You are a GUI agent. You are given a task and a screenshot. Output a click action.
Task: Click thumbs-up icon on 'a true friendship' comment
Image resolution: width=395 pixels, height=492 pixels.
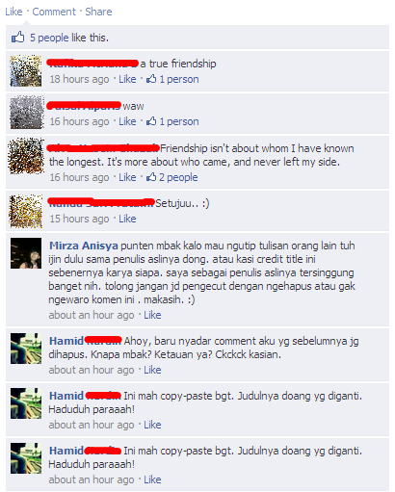coord(151,79)
